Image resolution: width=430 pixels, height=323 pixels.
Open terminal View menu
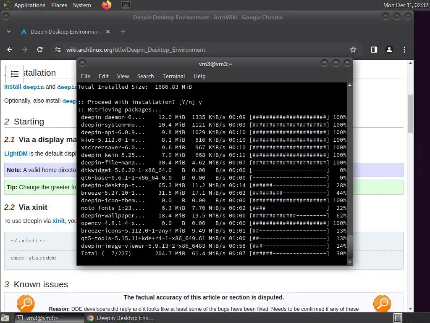point(123,77)
